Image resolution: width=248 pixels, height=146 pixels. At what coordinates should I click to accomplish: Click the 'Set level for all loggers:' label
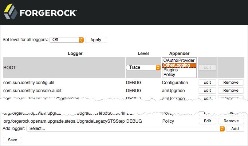point(25,40)
